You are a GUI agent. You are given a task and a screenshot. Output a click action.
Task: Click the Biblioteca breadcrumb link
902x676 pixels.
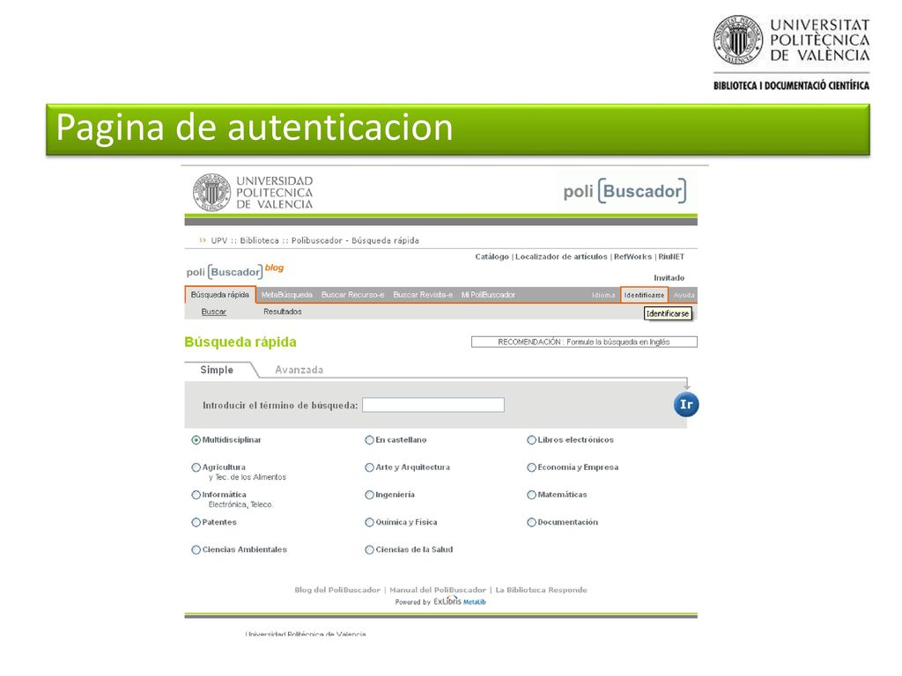tap(260, 241)
